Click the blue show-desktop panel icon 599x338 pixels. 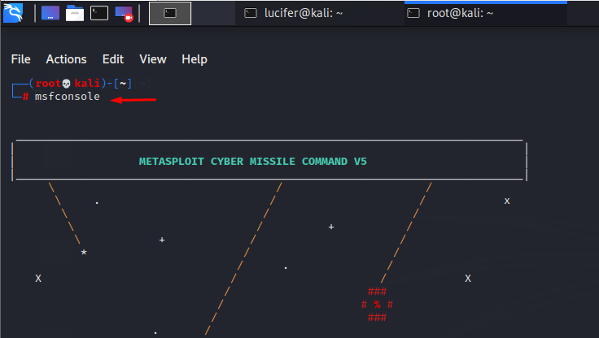tap(50, 13)
